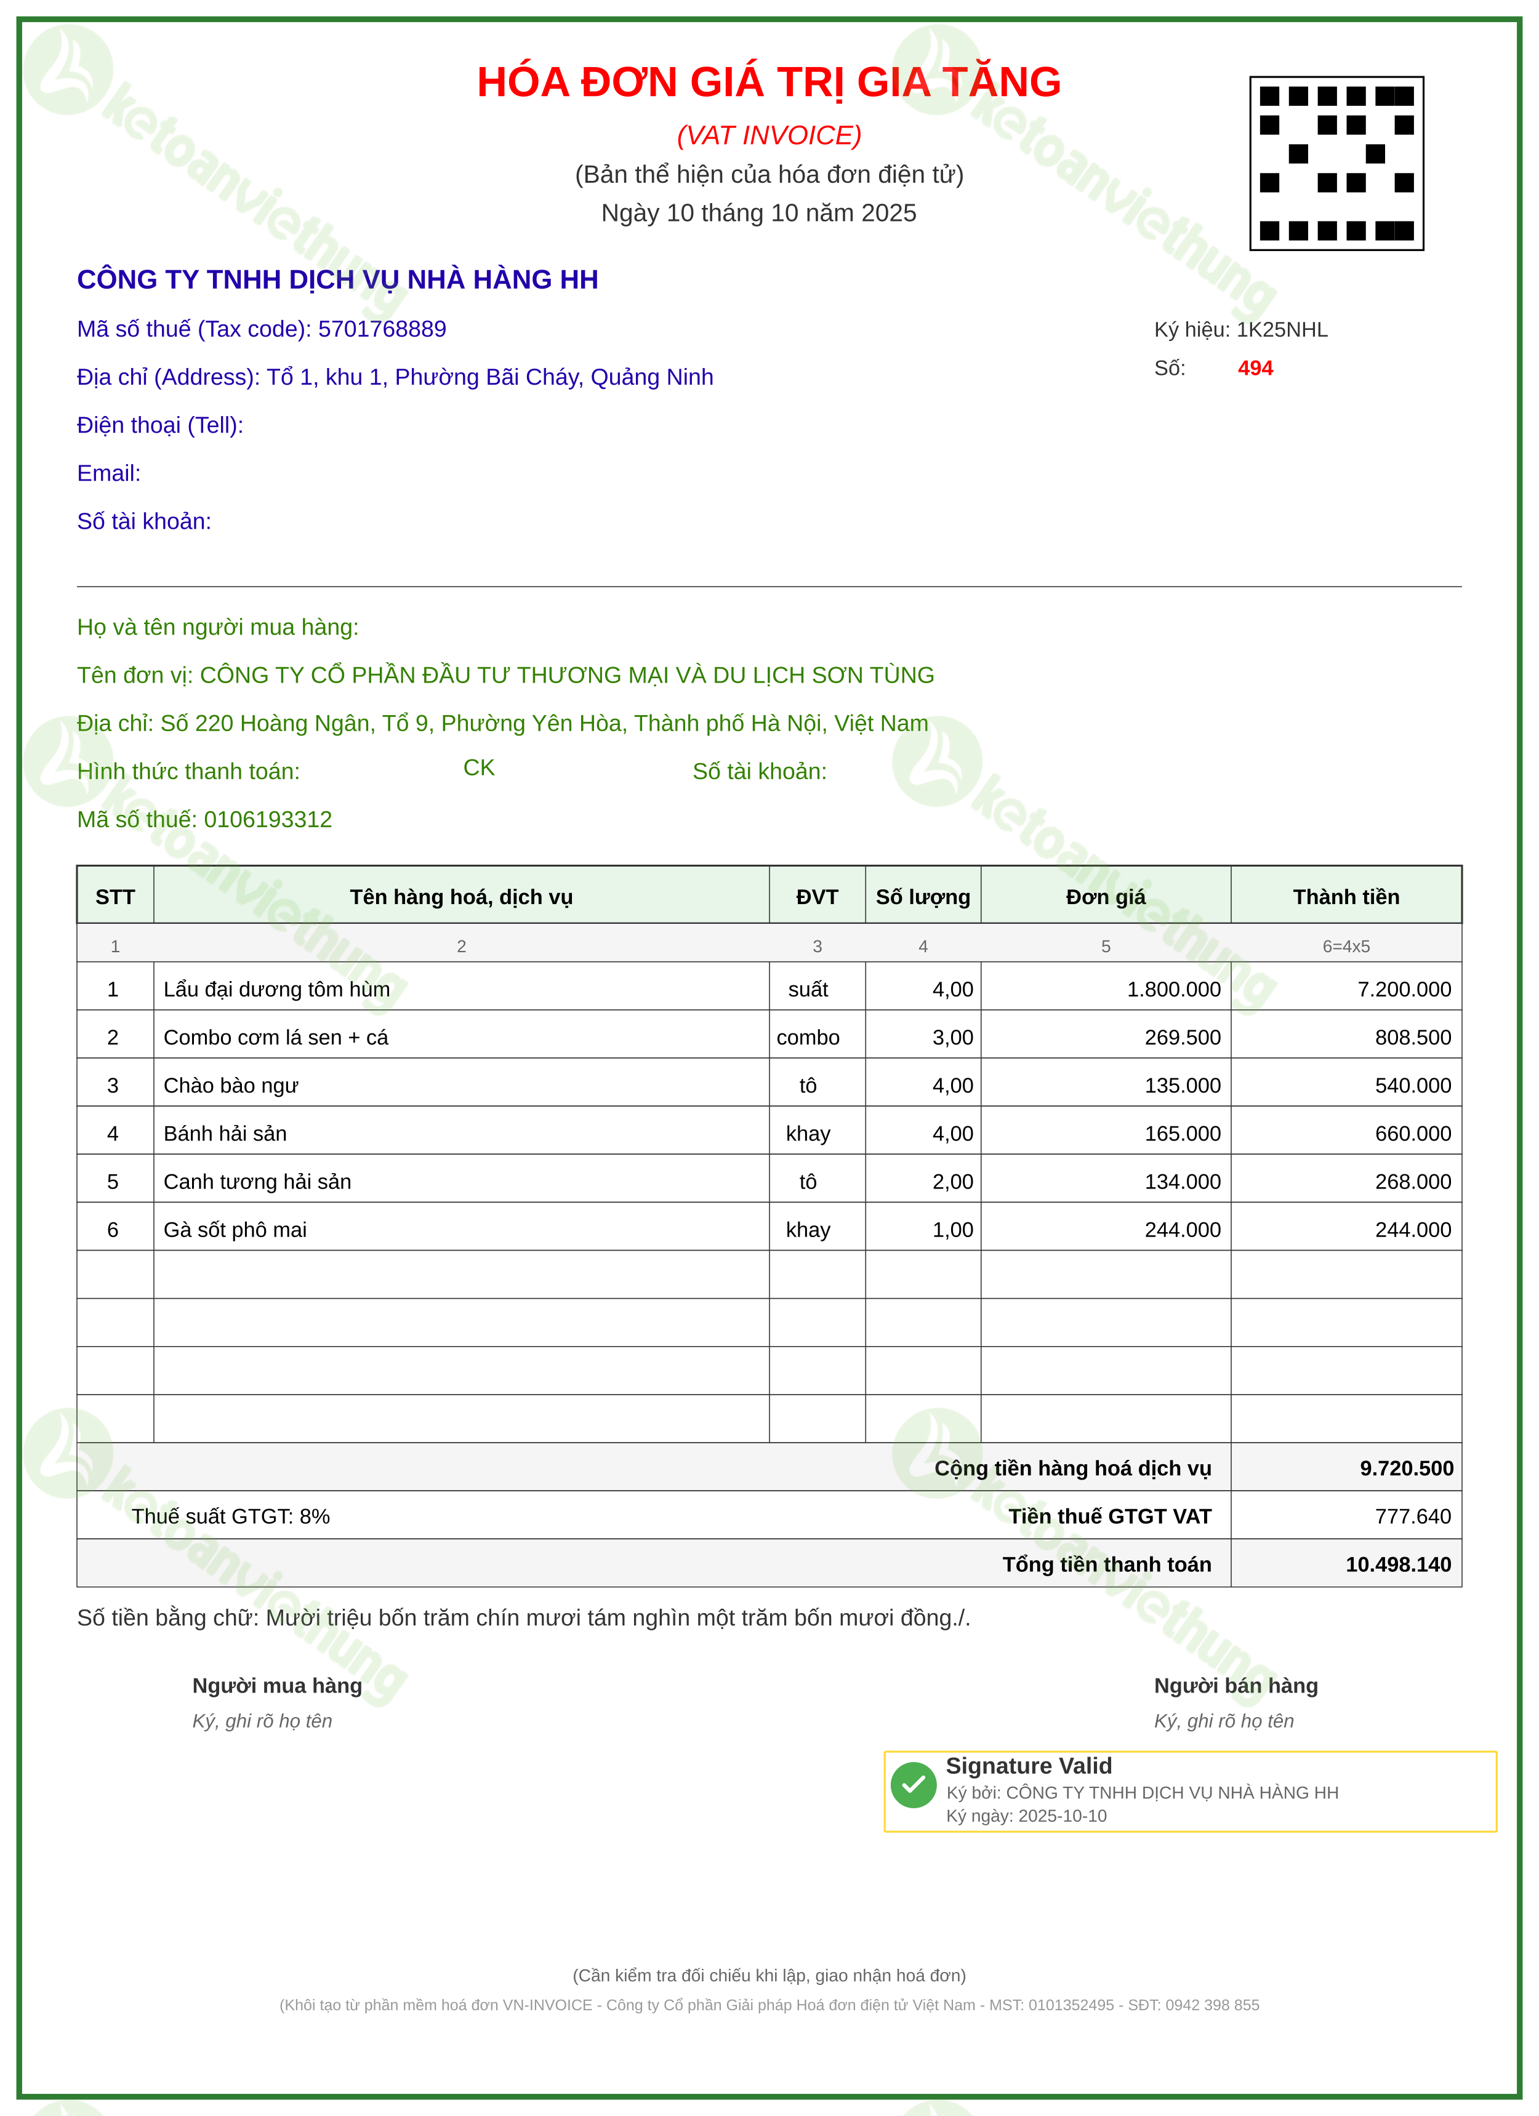Screen dimensions: 1539x2116
Task: Click the Gà sốt phô mai amount 244.000
Action: (1413, 1230)
